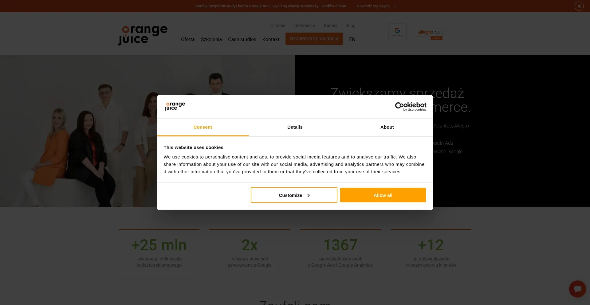590x305 pixels.
Task: Click the Bezpłatna konsultacja button
Action: (314, 39)
